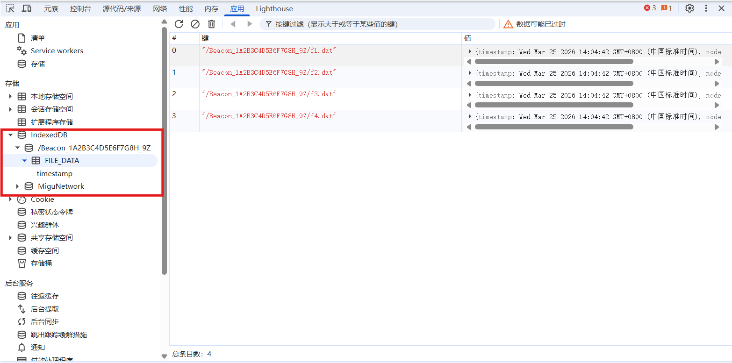This screenshot has height=363, width=732.
Task: Expand the shared storage (共享存储空间) node
Action: click(x=10, y=238)
